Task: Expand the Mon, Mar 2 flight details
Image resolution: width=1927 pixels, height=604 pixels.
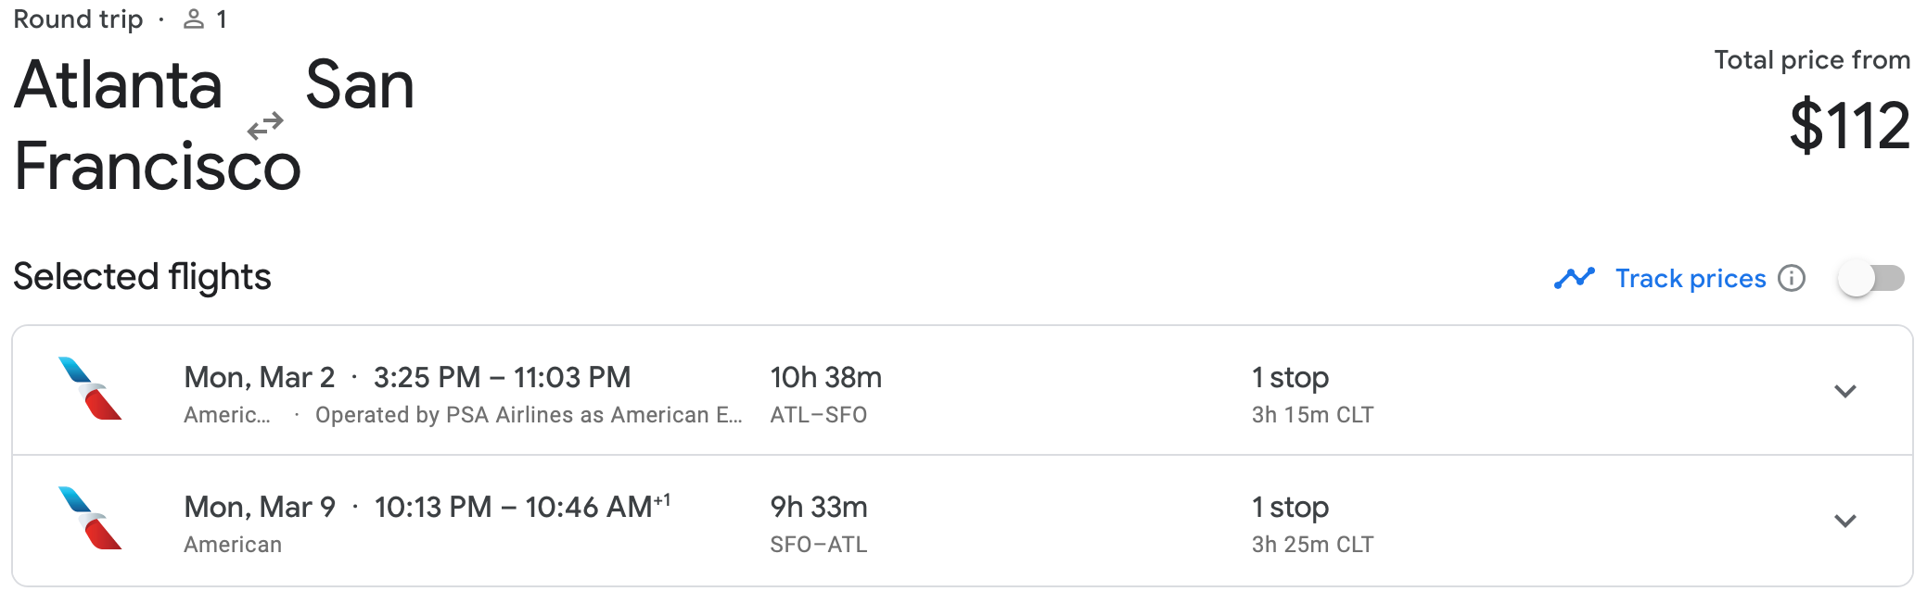Action: pos(1844,391)
